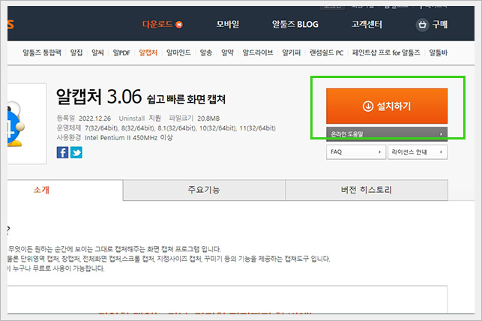Switch to the 버전 히스토리 tab
The height and width of the screenshot is (321, 482).
click(x=367, y=190)
